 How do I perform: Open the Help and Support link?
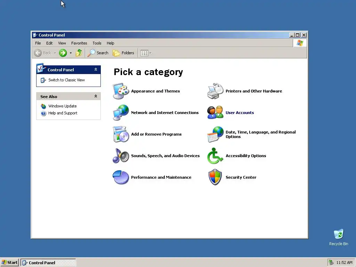click(63, 113)
